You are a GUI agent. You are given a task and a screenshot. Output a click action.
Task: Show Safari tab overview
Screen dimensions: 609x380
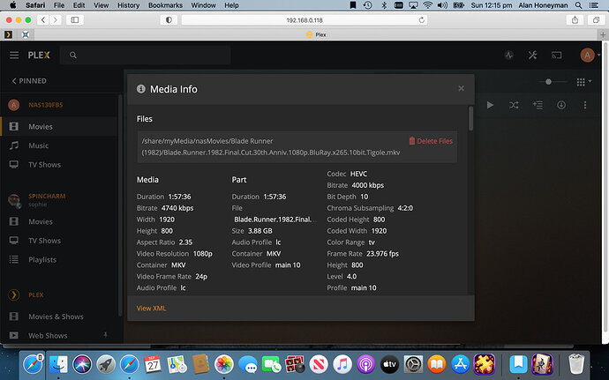[x=596, y=19]
